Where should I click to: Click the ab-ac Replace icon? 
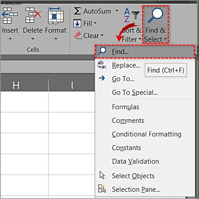[x=102, y=65]
